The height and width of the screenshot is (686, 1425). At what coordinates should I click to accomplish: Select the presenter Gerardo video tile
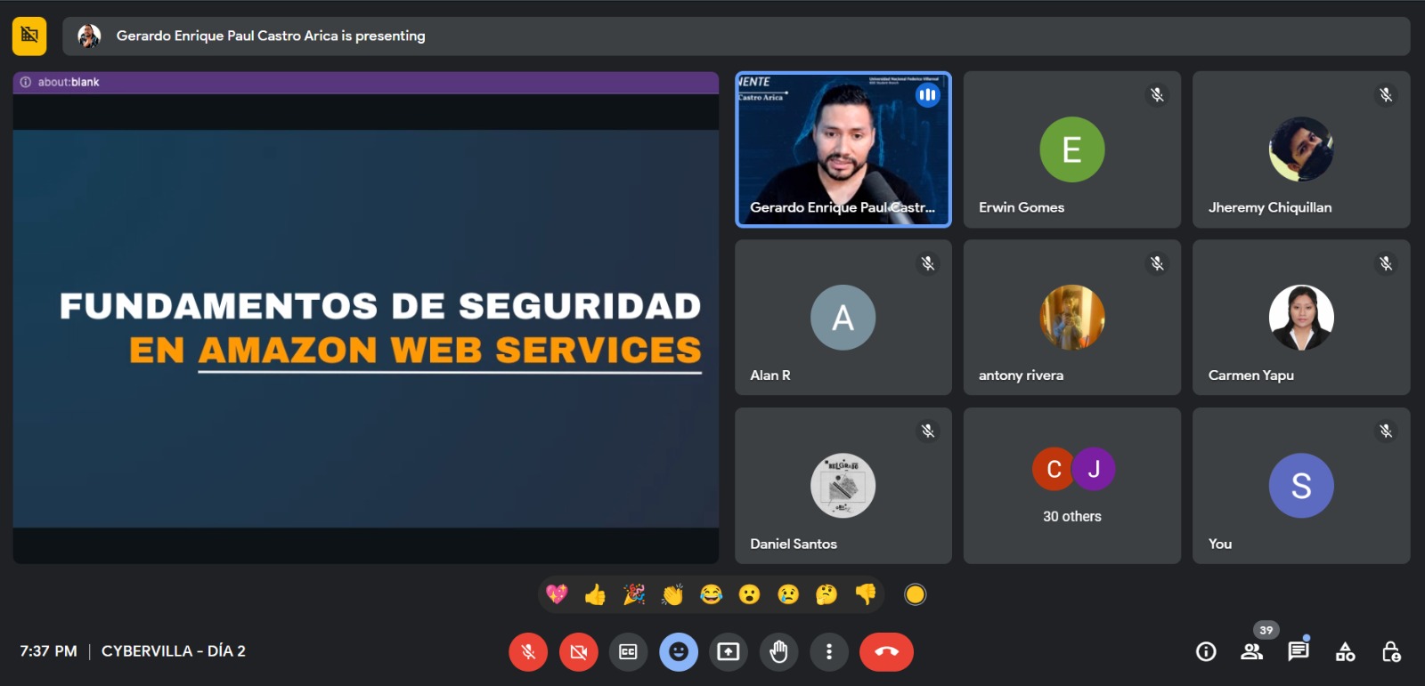843,149
